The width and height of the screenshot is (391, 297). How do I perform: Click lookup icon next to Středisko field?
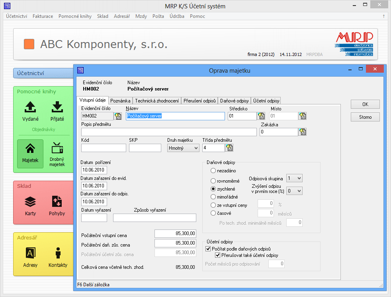261,116
